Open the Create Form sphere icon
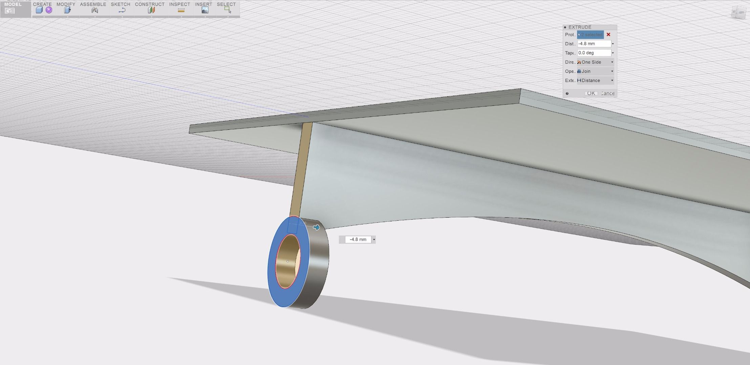 tap(49, 10)
